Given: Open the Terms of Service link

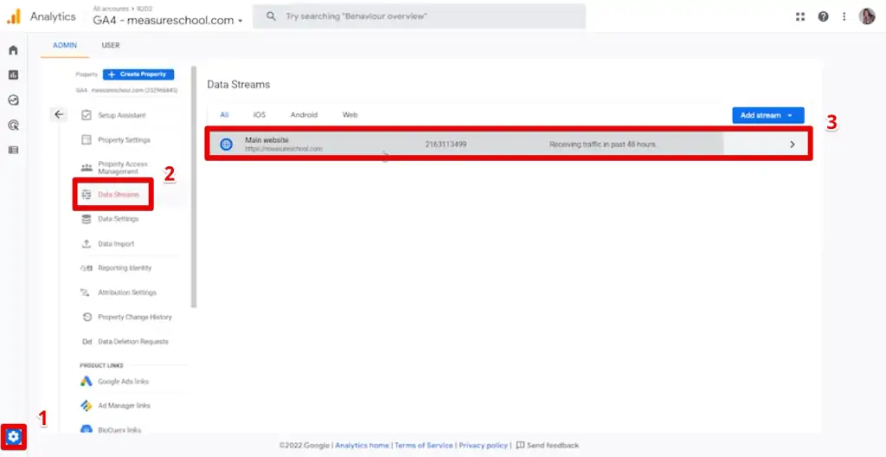Looking at the screenshot, I should (424, 446).
